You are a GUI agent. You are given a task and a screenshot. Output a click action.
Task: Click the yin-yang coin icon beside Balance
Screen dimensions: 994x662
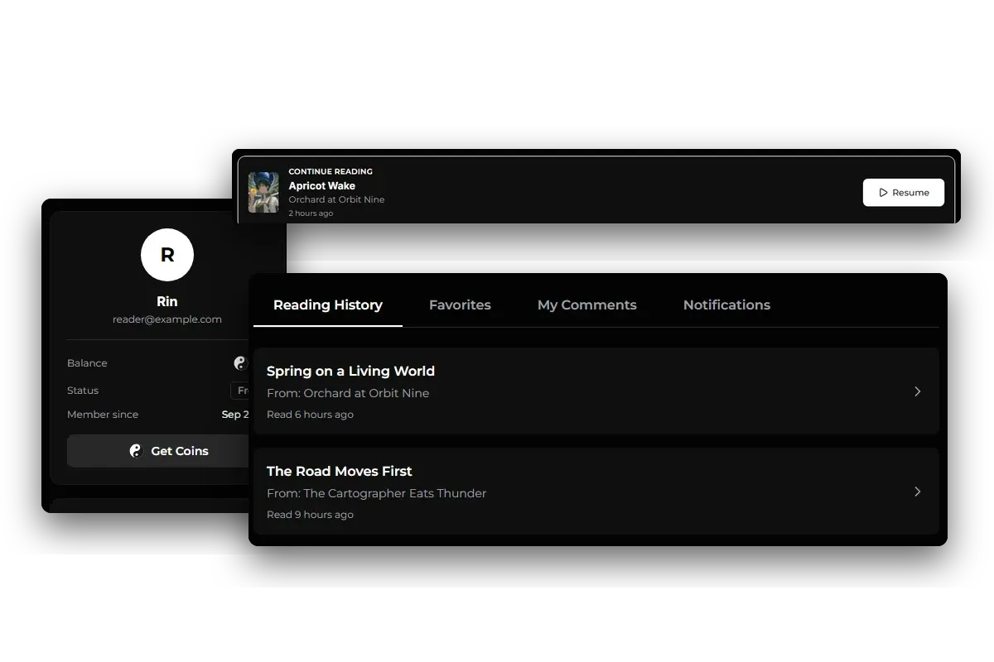(x=240, y=363)
